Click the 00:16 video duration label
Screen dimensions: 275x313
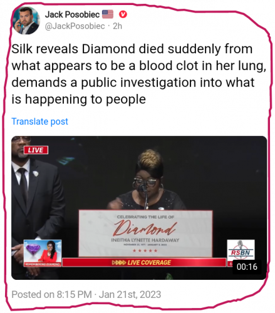coord(247,267)
